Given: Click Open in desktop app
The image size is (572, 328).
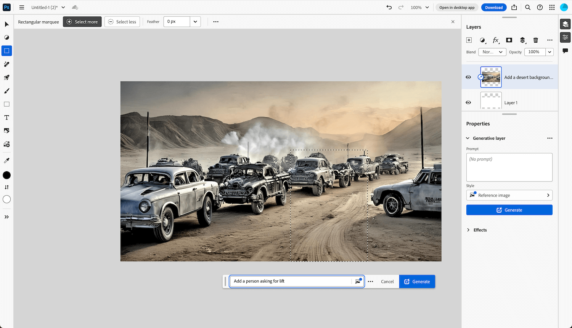Looking at the screenshot, I should pos(457,7).
